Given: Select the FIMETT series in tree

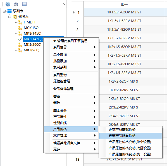Looking at the screenshot, I should [x=30, y=22].
